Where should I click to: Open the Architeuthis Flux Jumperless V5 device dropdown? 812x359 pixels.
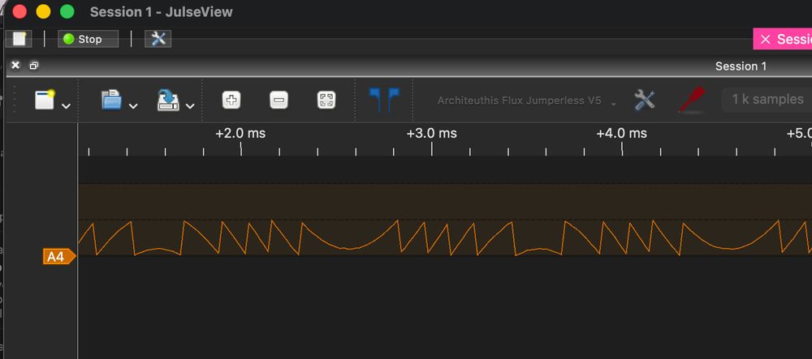pos(527,100)
